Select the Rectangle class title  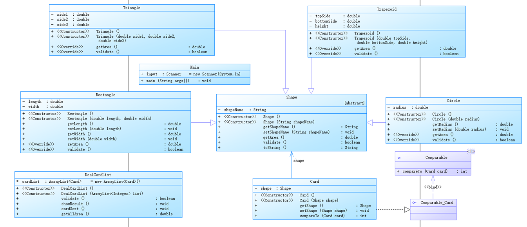point(105,95)
